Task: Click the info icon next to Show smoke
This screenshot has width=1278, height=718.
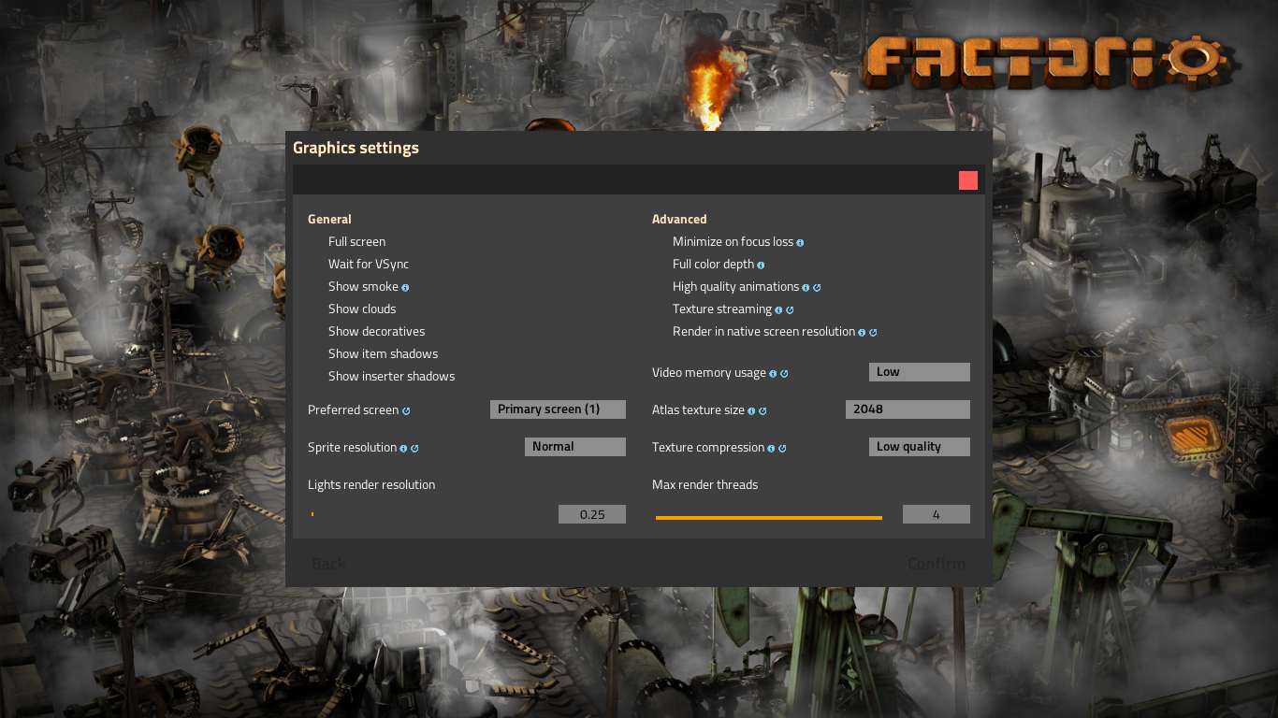Action: coord(405,287)
